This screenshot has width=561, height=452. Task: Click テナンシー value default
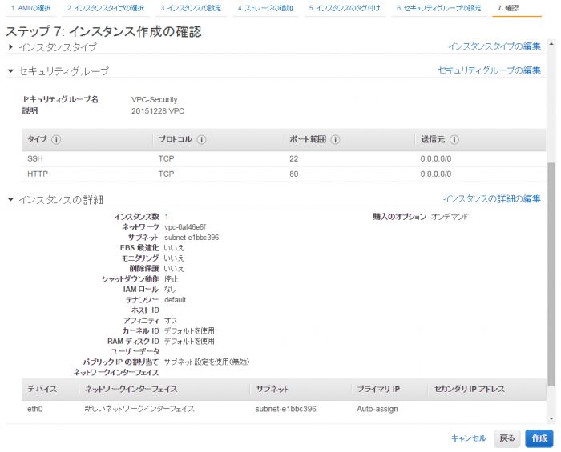pos(175,300)
